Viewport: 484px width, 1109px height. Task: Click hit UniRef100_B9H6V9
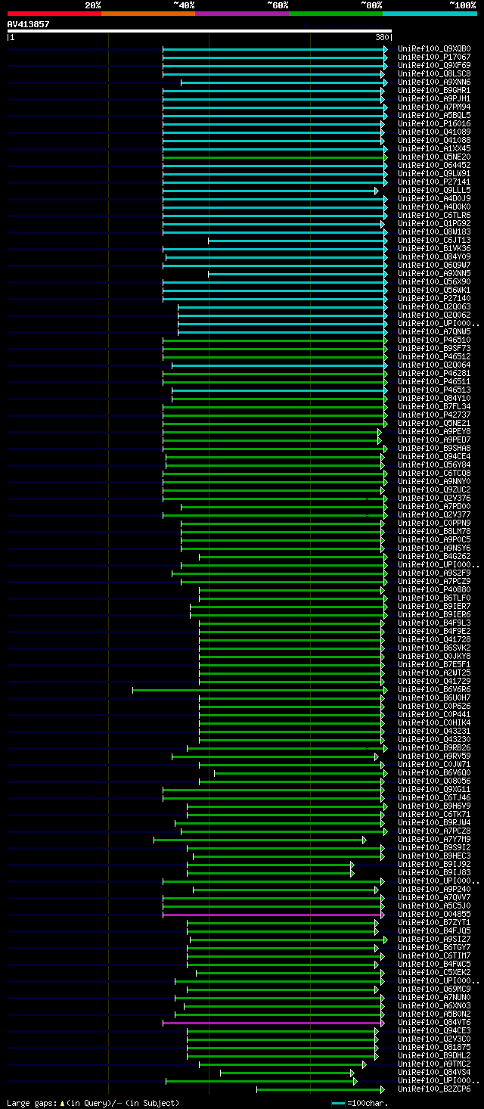434,806
